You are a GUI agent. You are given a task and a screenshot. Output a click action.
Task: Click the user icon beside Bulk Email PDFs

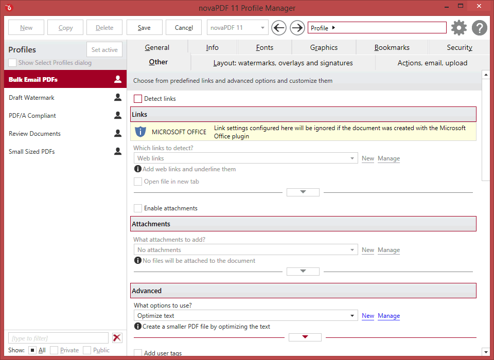(118, 79)
